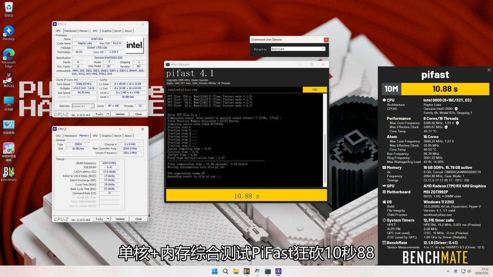Launch BenchMate from the desktop icon

click(9, 174)
